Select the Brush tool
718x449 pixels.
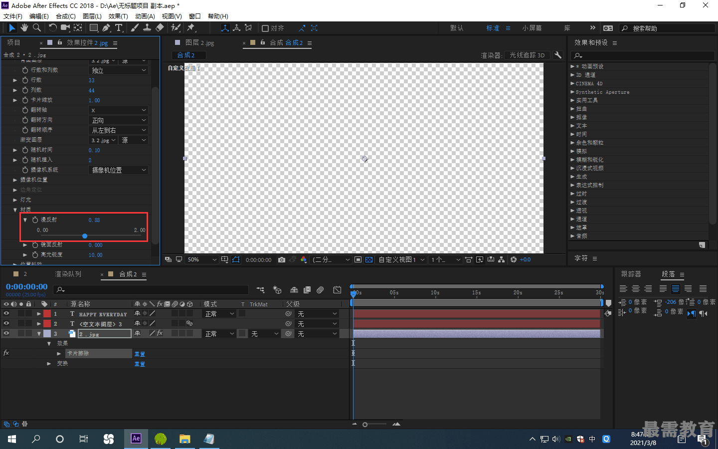135,28
